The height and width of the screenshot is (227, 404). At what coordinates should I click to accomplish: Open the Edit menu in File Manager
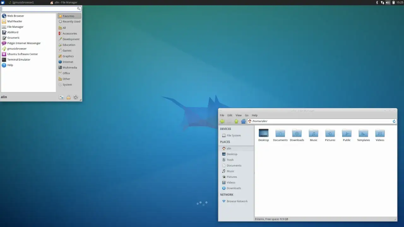230,115
